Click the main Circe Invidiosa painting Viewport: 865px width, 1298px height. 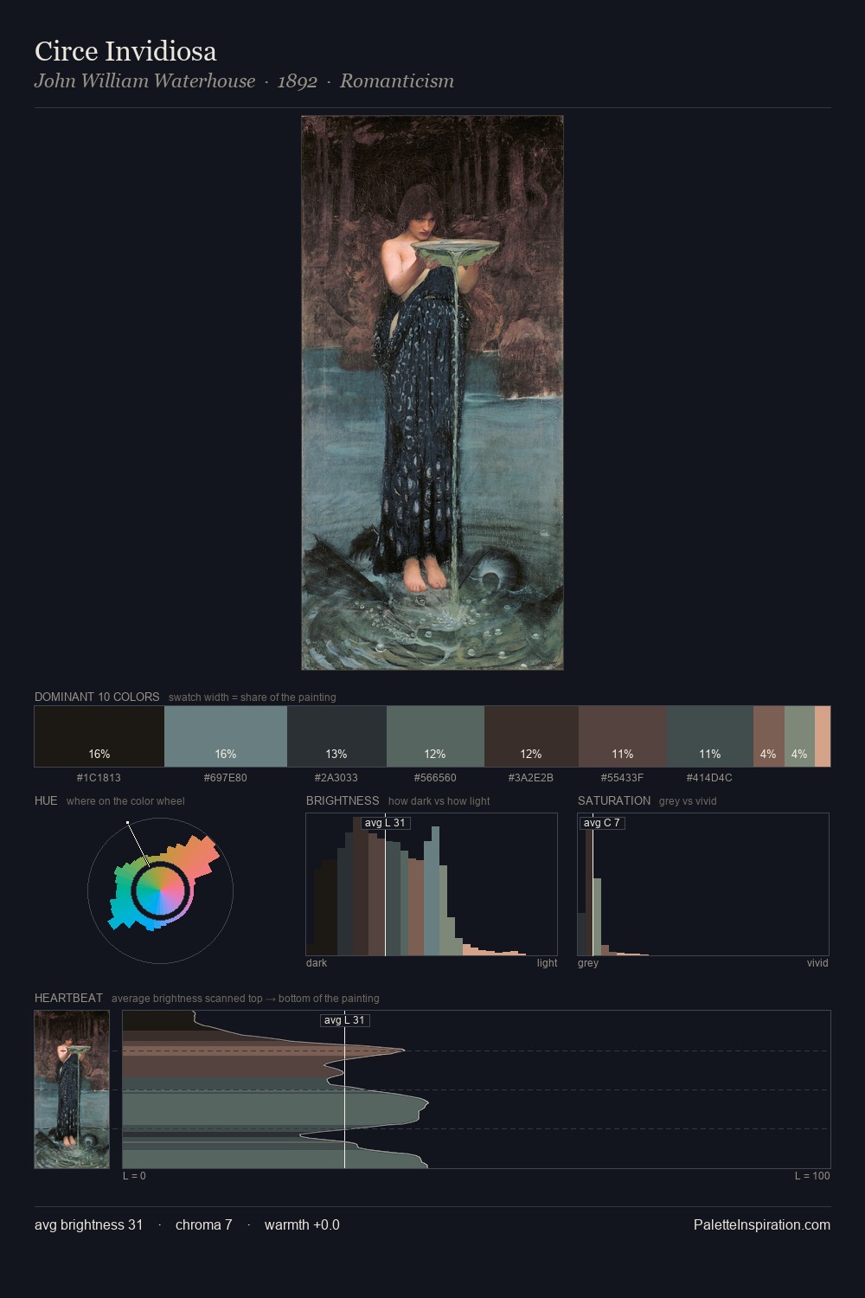coord(432,393)
